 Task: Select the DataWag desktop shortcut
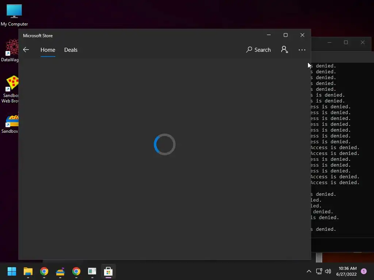pos(9,50)
